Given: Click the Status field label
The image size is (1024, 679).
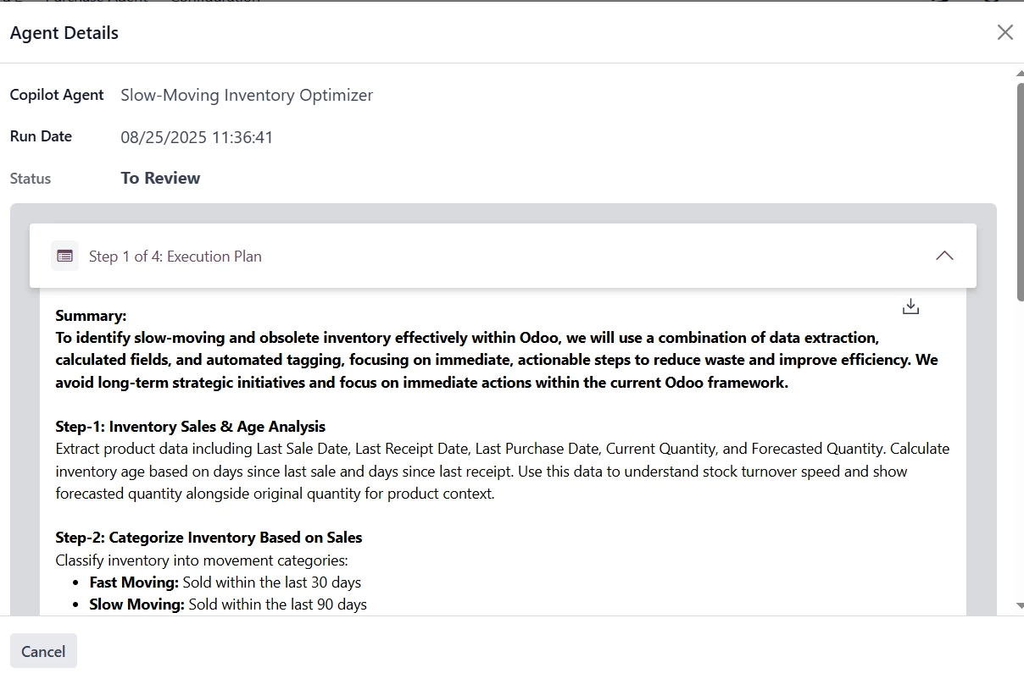Looking at the screenshot, I should click(x=31, y=179).
